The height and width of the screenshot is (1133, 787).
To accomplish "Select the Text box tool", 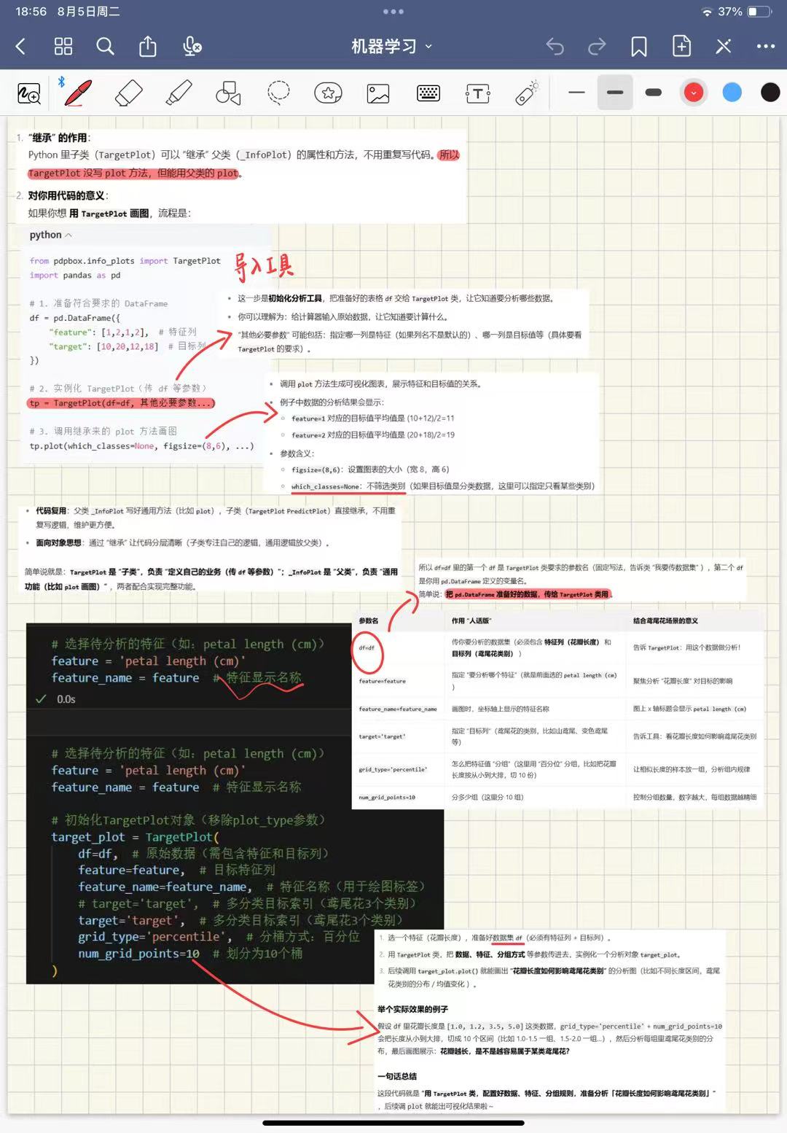I will [478, 93].
